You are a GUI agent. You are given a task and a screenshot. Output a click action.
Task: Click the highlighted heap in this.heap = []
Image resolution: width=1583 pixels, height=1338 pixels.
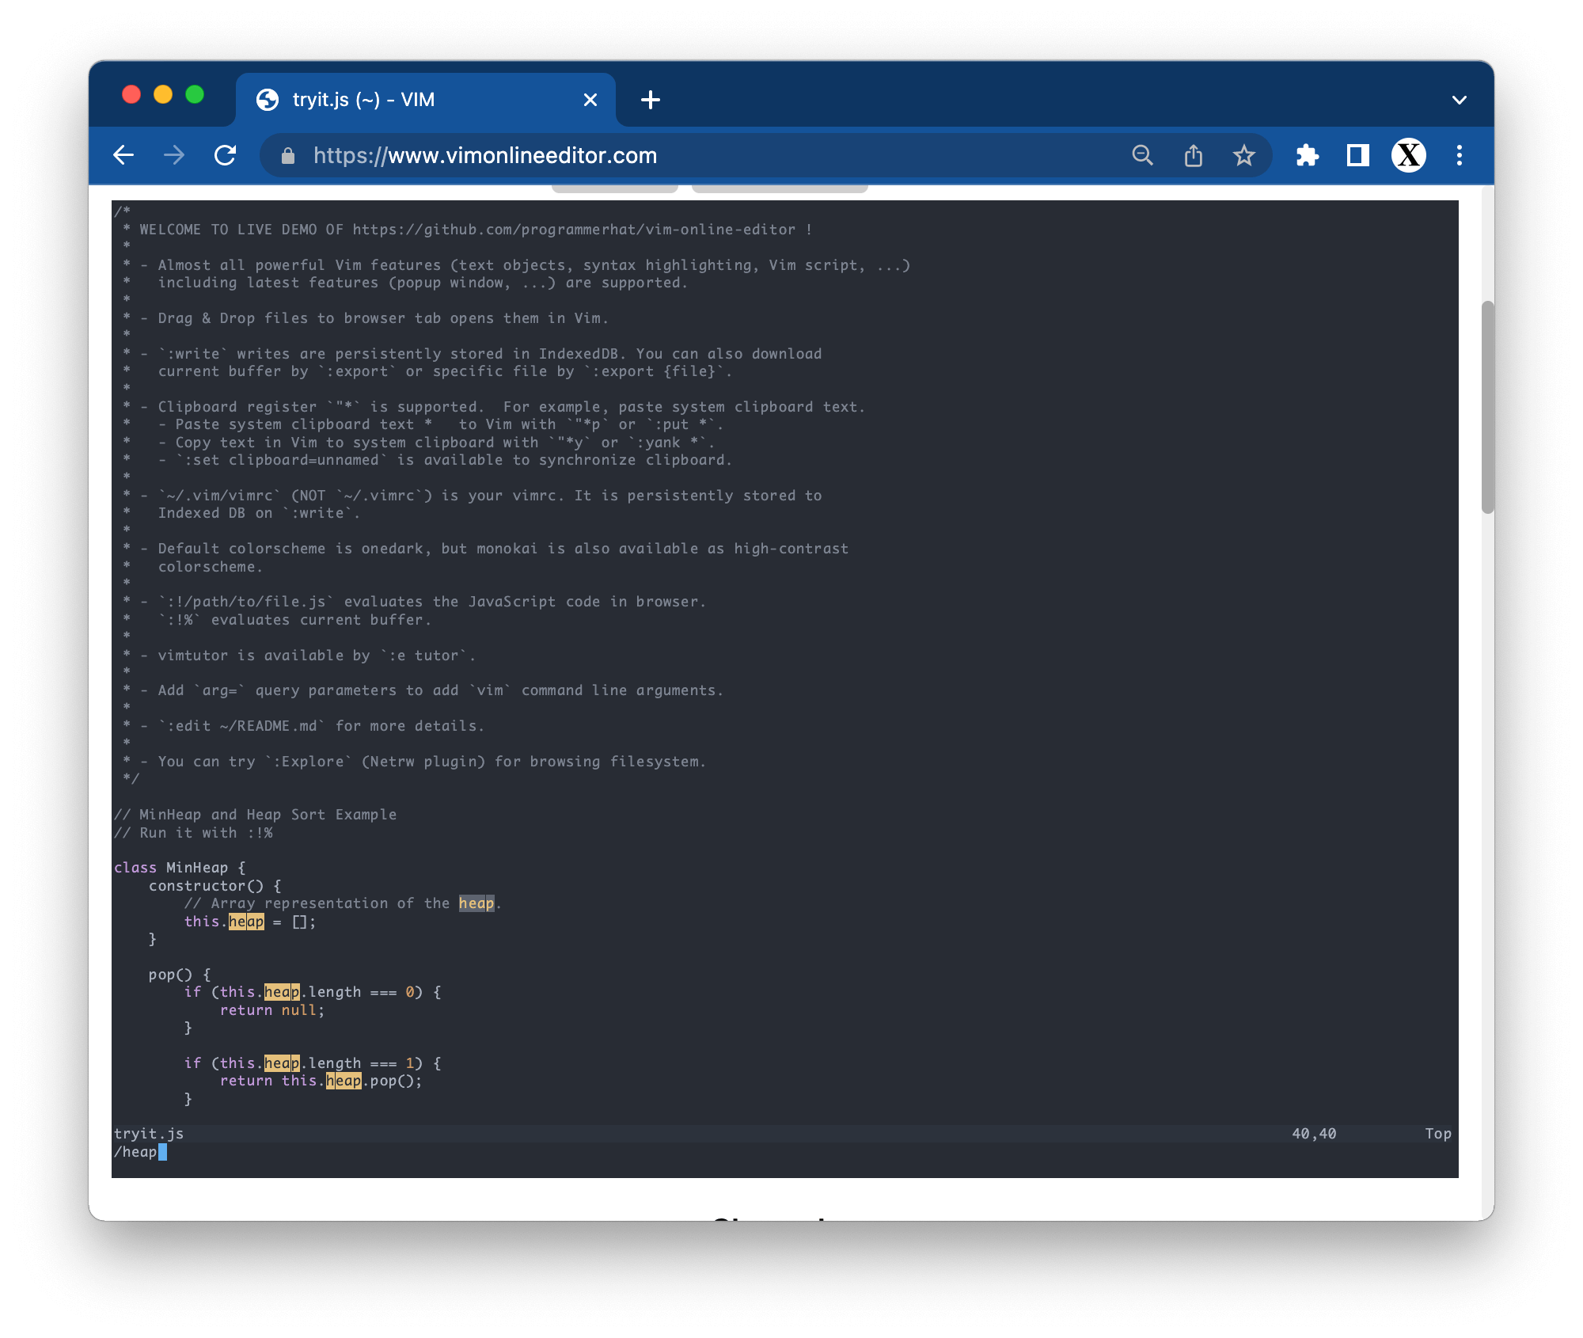tap(246, 922)
